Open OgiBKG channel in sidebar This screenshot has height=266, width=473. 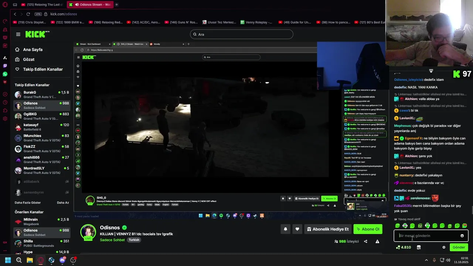click(x=42, y=116)
